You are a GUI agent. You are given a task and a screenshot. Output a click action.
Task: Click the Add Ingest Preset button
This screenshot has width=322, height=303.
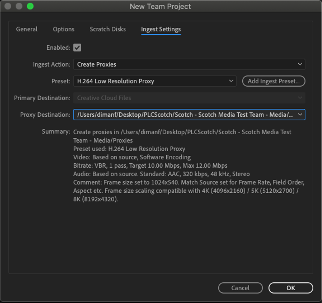pos(274,81)
